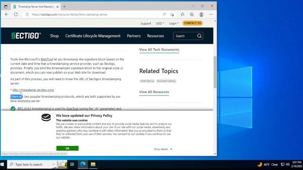View site info via the lock icon
The width and height of the screenshot is (303, 170).
point(27,15)
